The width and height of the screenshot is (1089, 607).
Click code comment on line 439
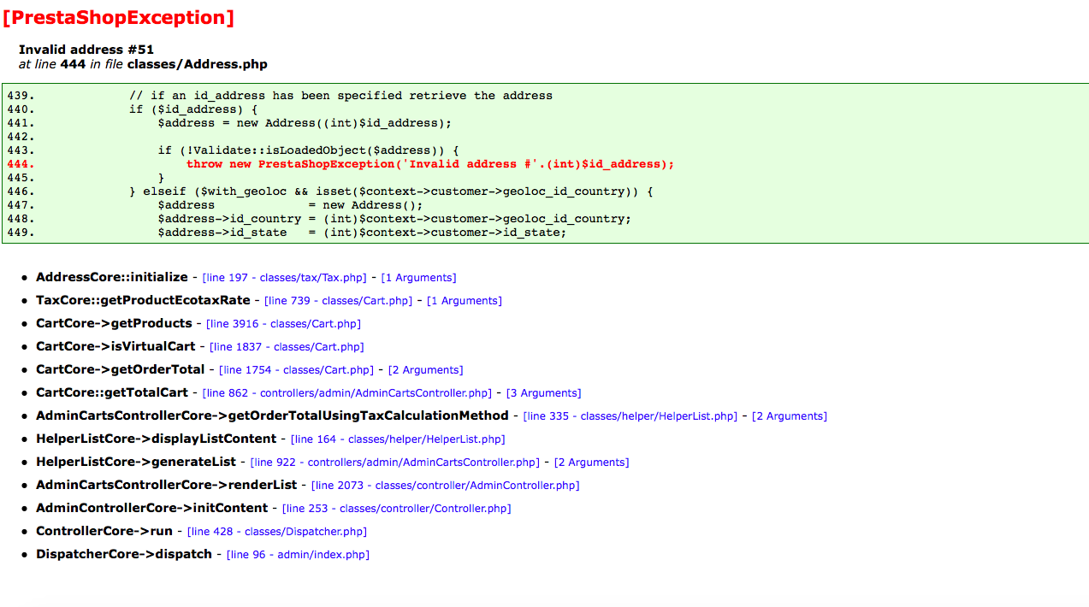tap(340, 96)
